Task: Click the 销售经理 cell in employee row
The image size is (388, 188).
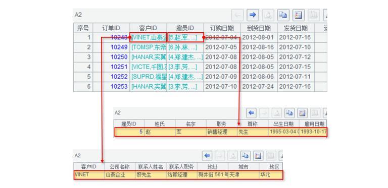Action: [x=221, y=132]
